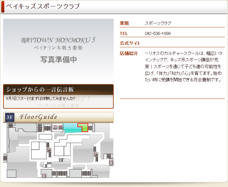This screenshot has width=228, height=187.
Task: Click the ショップからの一言伝言板 header
Action: click(x=58, y=90)
